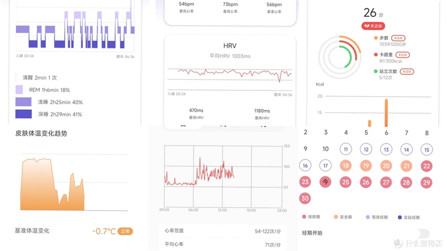Tap the skin temperature area chart
The width and height of the screenshot is (447, 251).
coord(53,185)
